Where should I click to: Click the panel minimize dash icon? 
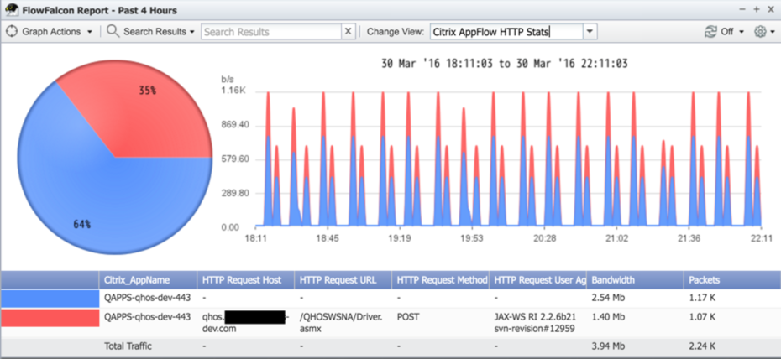pos(742,9)
